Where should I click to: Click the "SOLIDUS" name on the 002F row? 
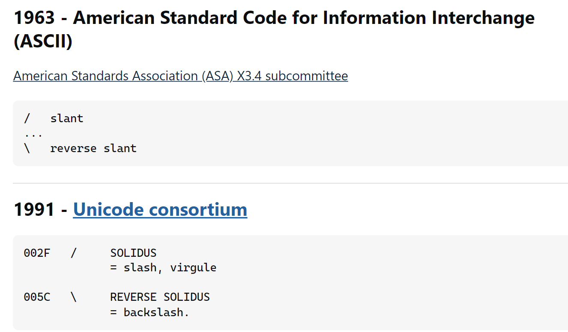tap(133, 253)
